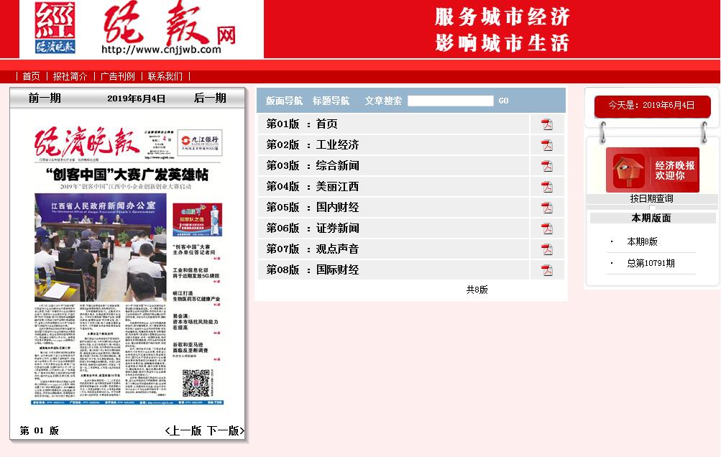Open PDF for 第04版 美丽江西
The height and width of the screenshot is (457, 721).
[x=547, y=187]
